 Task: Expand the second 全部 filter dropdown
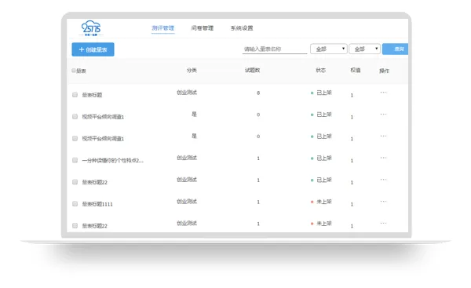[365, 49]
